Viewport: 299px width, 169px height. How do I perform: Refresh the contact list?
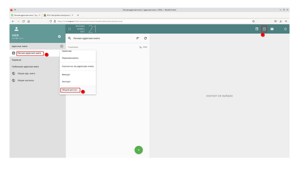[x=145, y=38]
